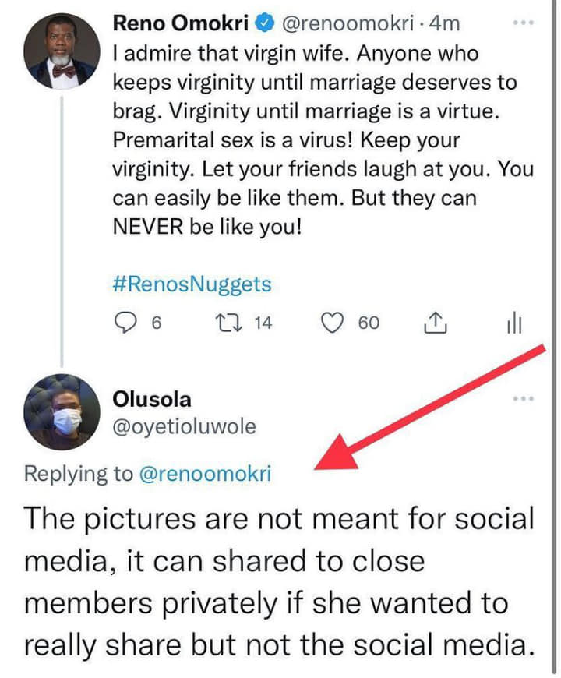
Task: Click the Olusola display name
Action: [152, 399]
